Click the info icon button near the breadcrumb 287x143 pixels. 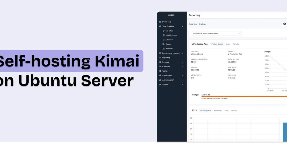(284, 24)
